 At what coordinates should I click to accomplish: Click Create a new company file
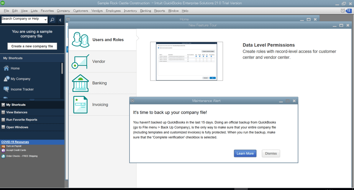32,46
